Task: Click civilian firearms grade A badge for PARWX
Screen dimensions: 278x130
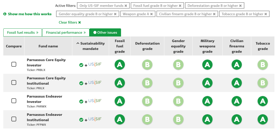Action: [237, 101]
